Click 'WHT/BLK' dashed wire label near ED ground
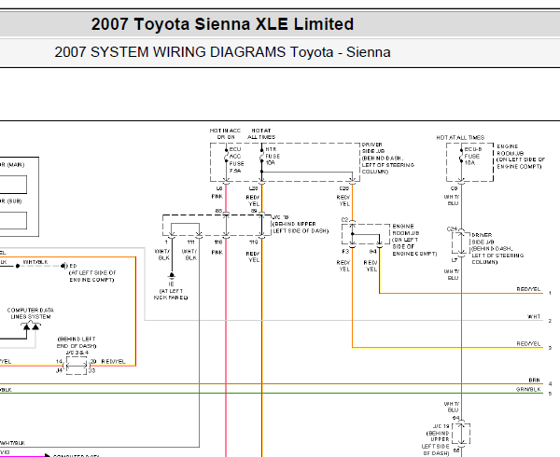The image size is (560, 457). [35, 262]
